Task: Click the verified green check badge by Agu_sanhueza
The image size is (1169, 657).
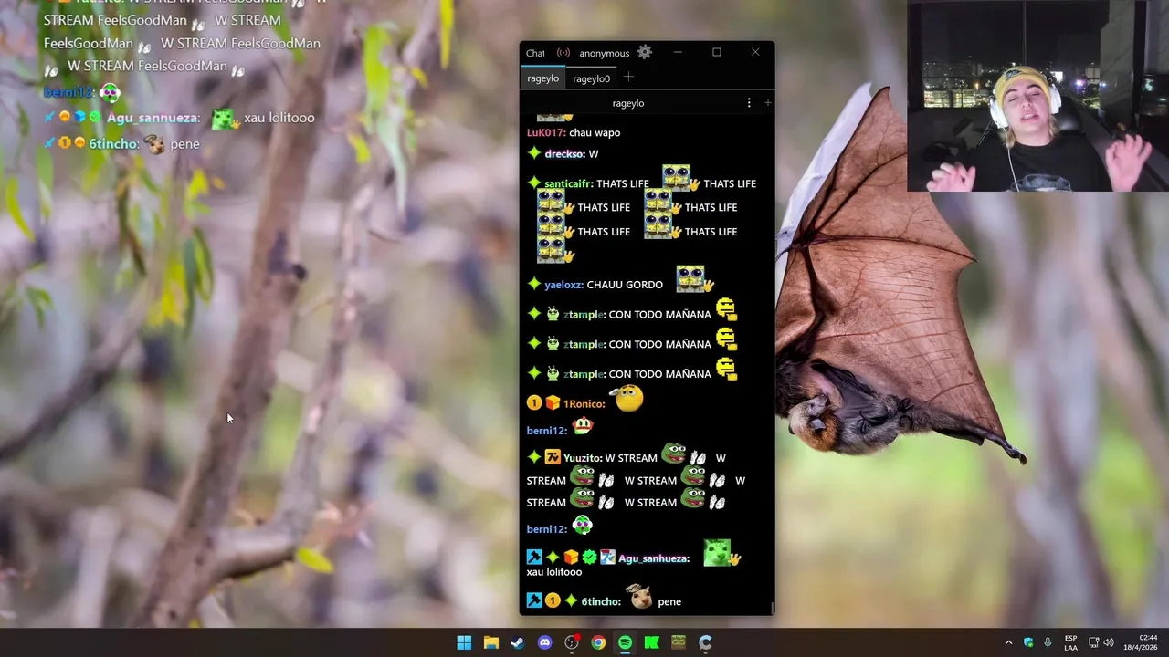Action: (589, 558)
